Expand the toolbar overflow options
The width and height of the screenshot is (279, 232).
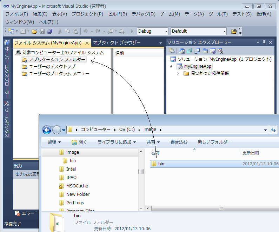pyautogui.click(x=240, y=31)
